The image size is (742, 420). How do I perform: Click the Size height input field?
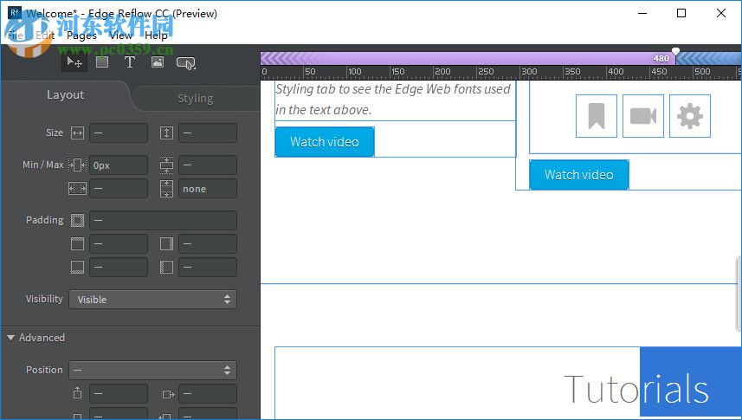click(208, 133)
